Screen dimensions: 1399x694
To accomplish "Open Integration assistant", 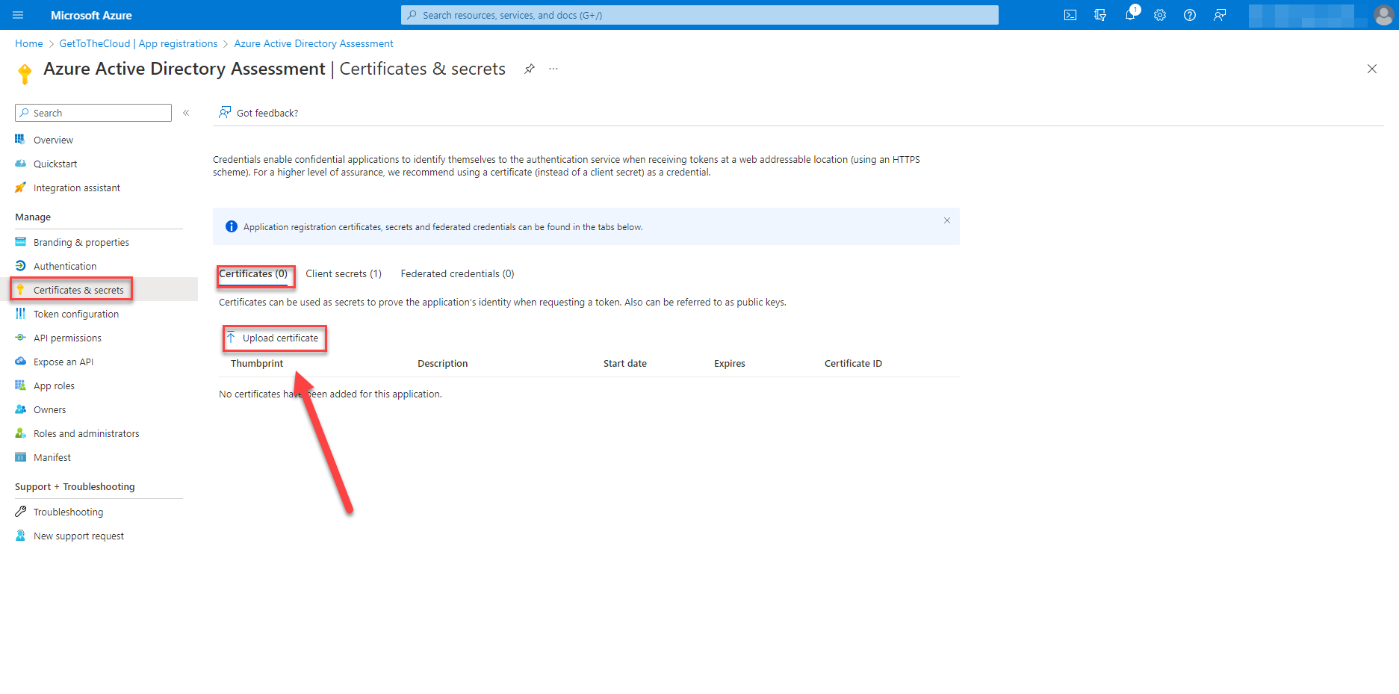I will click(76, 188).
